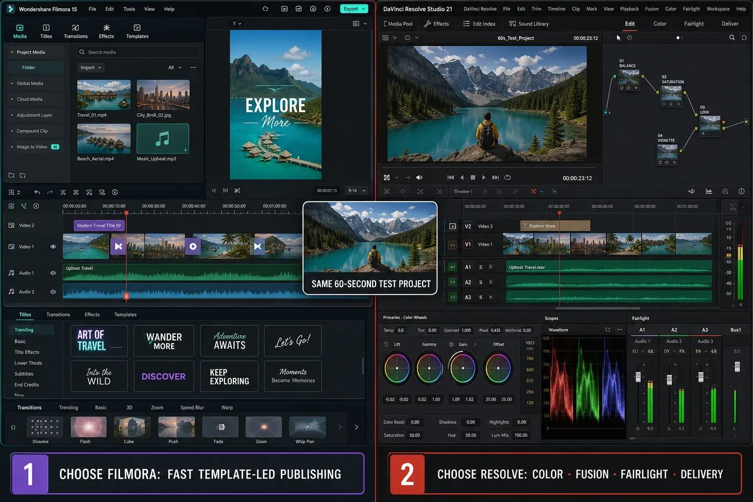Viewport: 753px width, 502px height.
Task: Open Edit Index in Resolve
Action: point(479,24)
